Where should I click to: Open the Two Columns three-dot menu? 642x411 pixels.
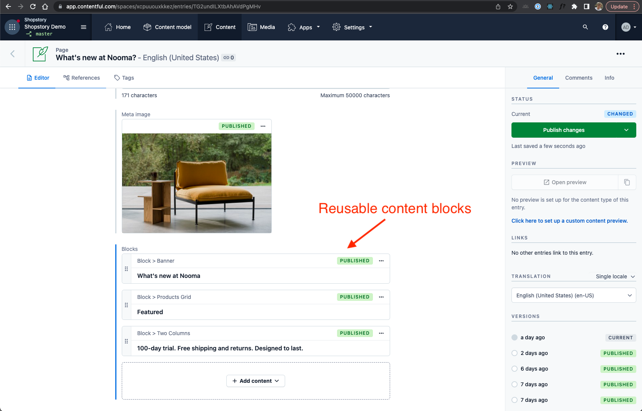(x=381, y=333)
